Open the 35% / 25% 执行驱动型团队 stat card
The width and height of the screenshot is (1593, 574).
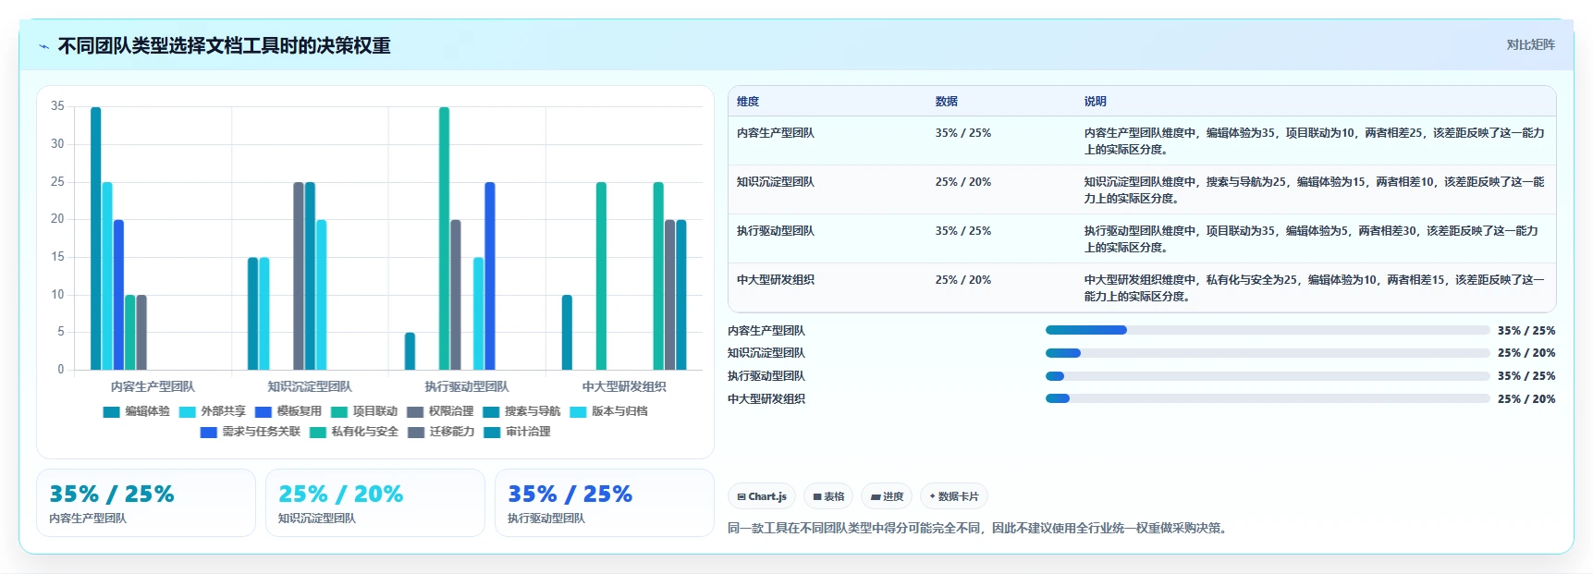pos(605,503)
